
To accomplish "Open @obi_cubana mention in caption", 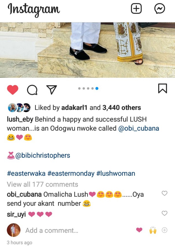I will click(x=139, y=128).
